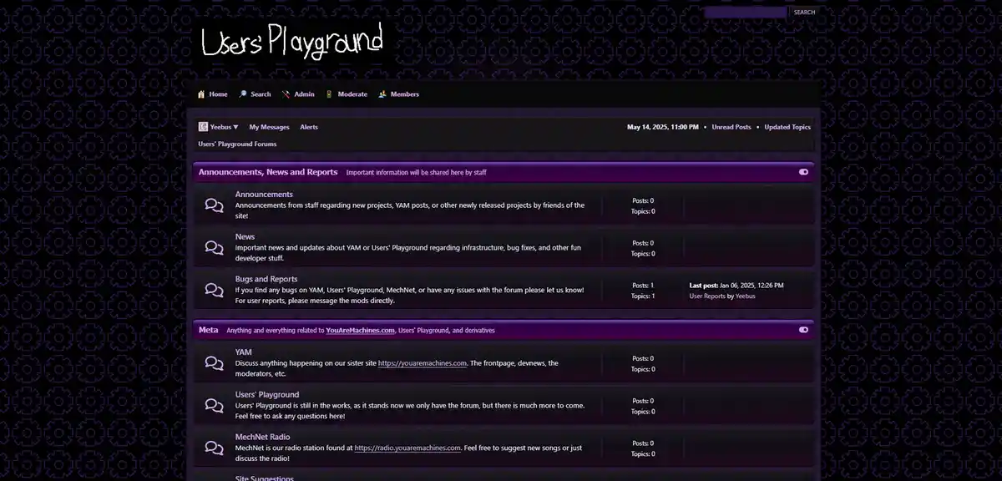
Task: Open the Bugs and Reports forum
Action: (x=266, y=279)
